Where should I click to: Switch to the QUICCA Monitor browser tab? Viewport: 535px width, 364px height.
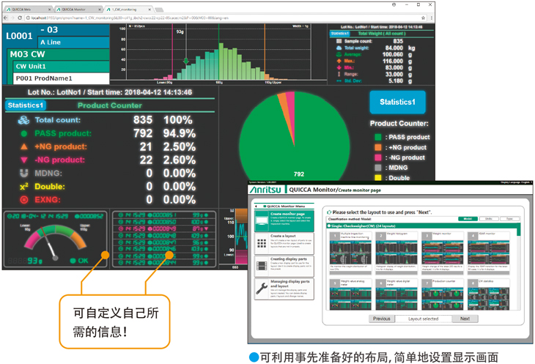(x=78, y=10)
